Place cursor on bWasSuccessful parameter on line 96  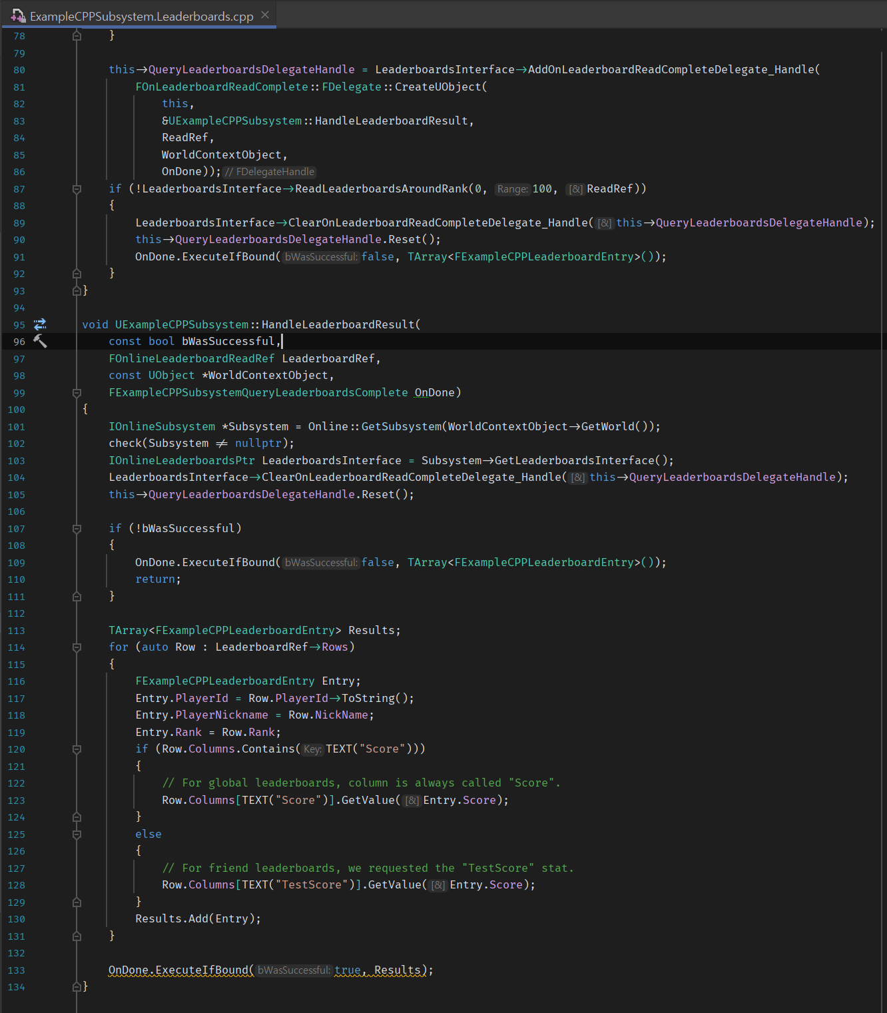point(228,341)
